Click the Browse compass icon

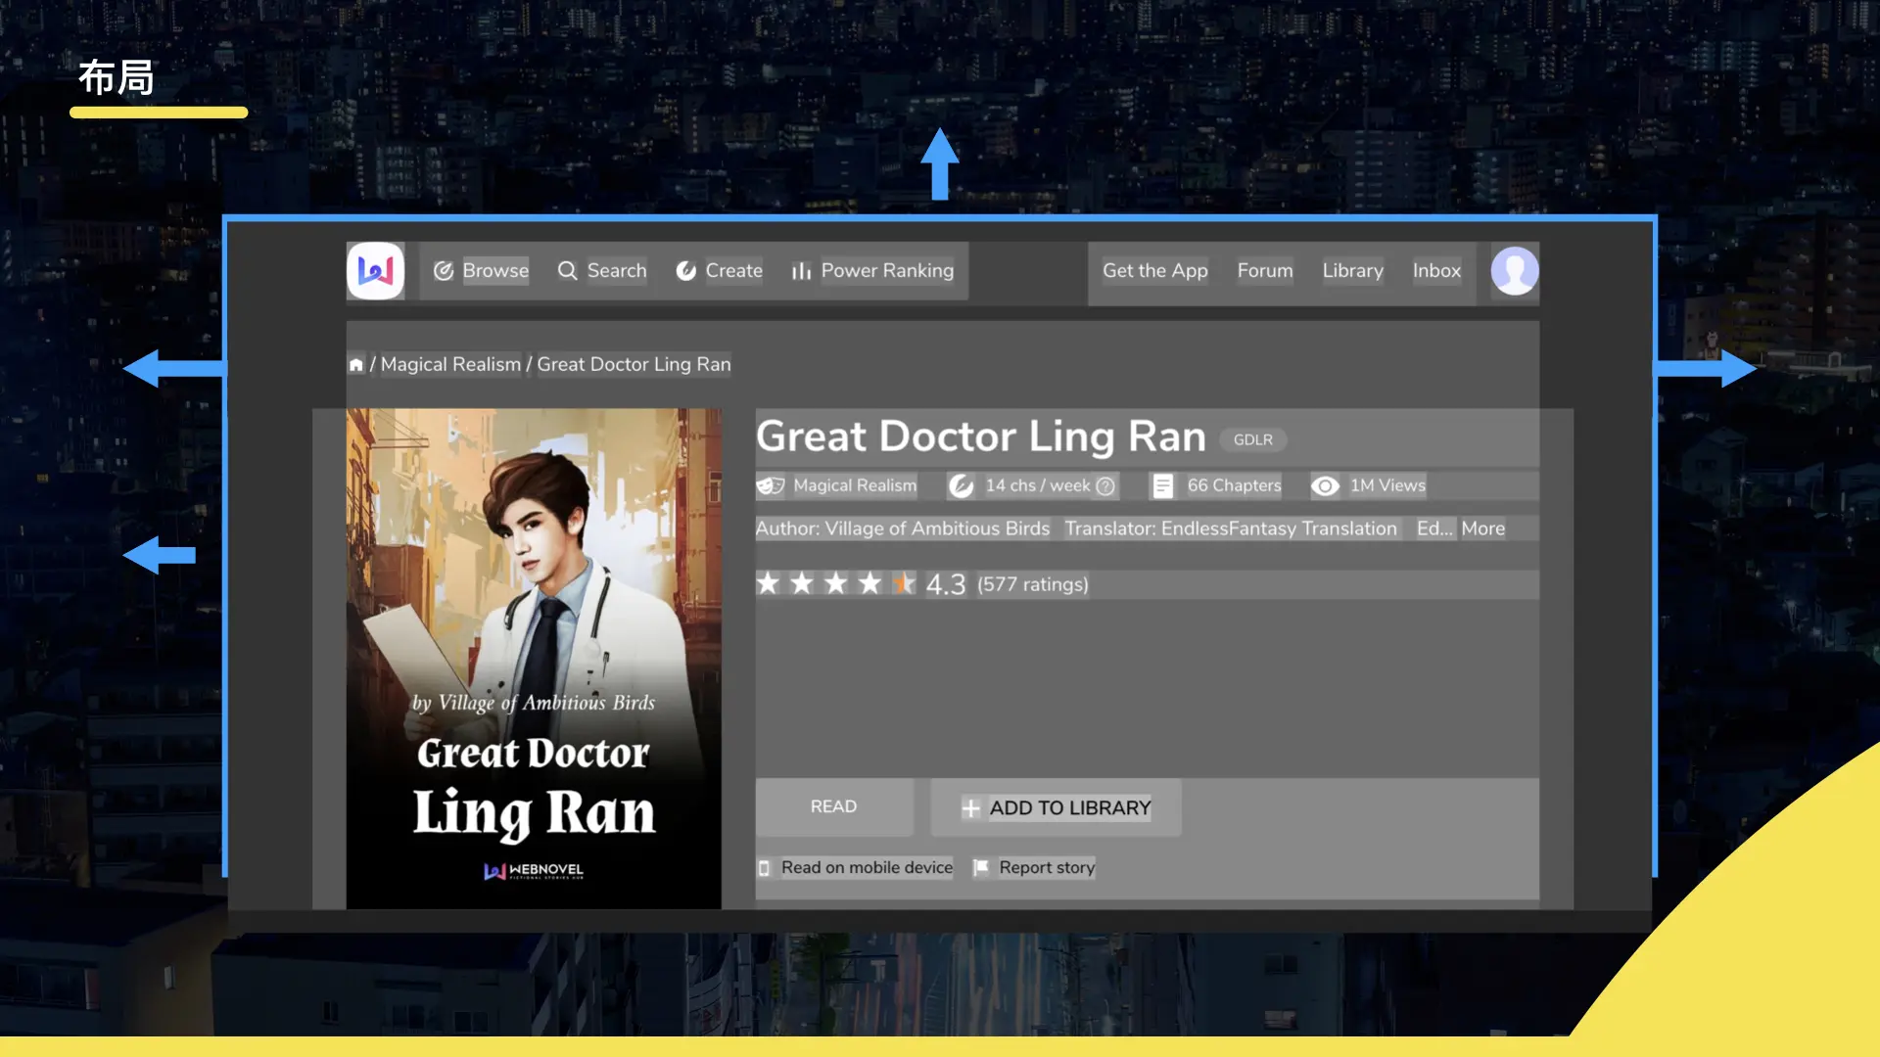(x=444, y=271)
